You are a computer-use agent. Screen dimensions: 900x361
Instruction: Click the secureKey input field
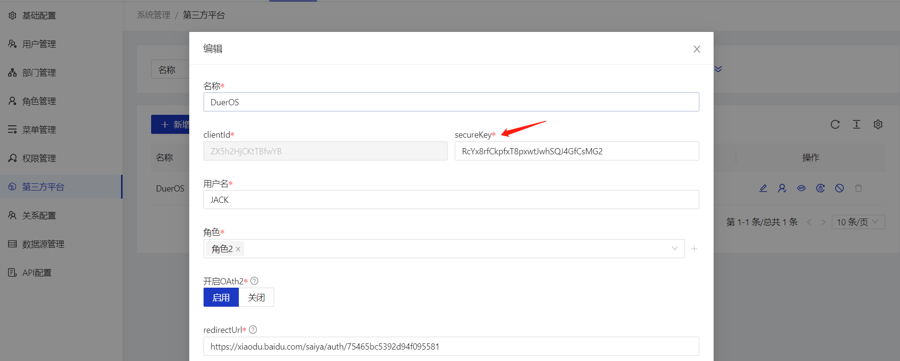(x=577, y=151)
